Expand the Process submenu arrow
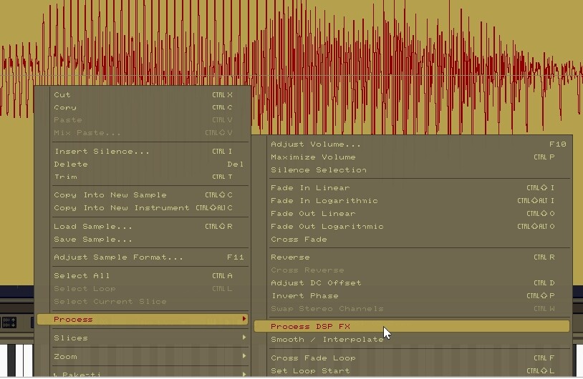The image size is (583, 379). [244, 319]
